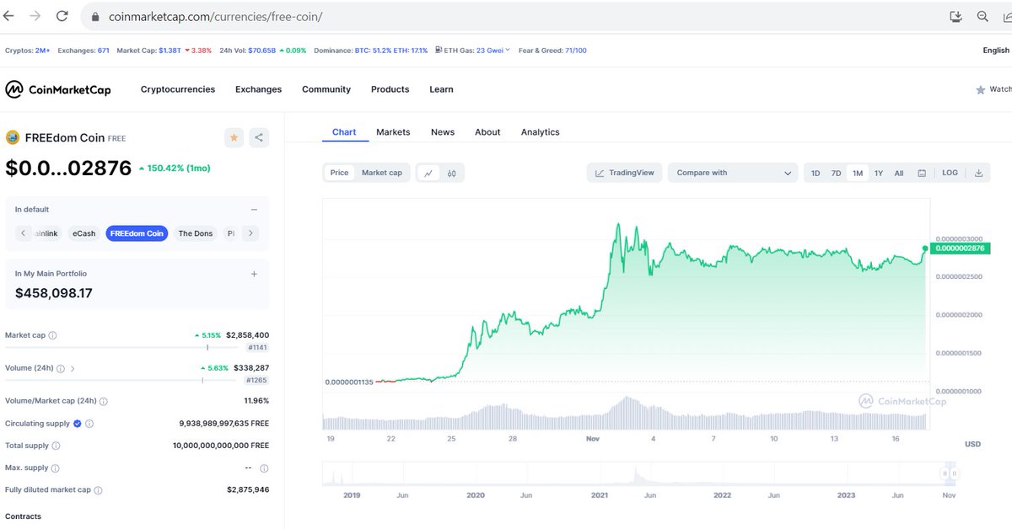The height and width of the screenshot is (529, 1012).
Task: Reload the page with refresh icon
Action: coord(62,16)
